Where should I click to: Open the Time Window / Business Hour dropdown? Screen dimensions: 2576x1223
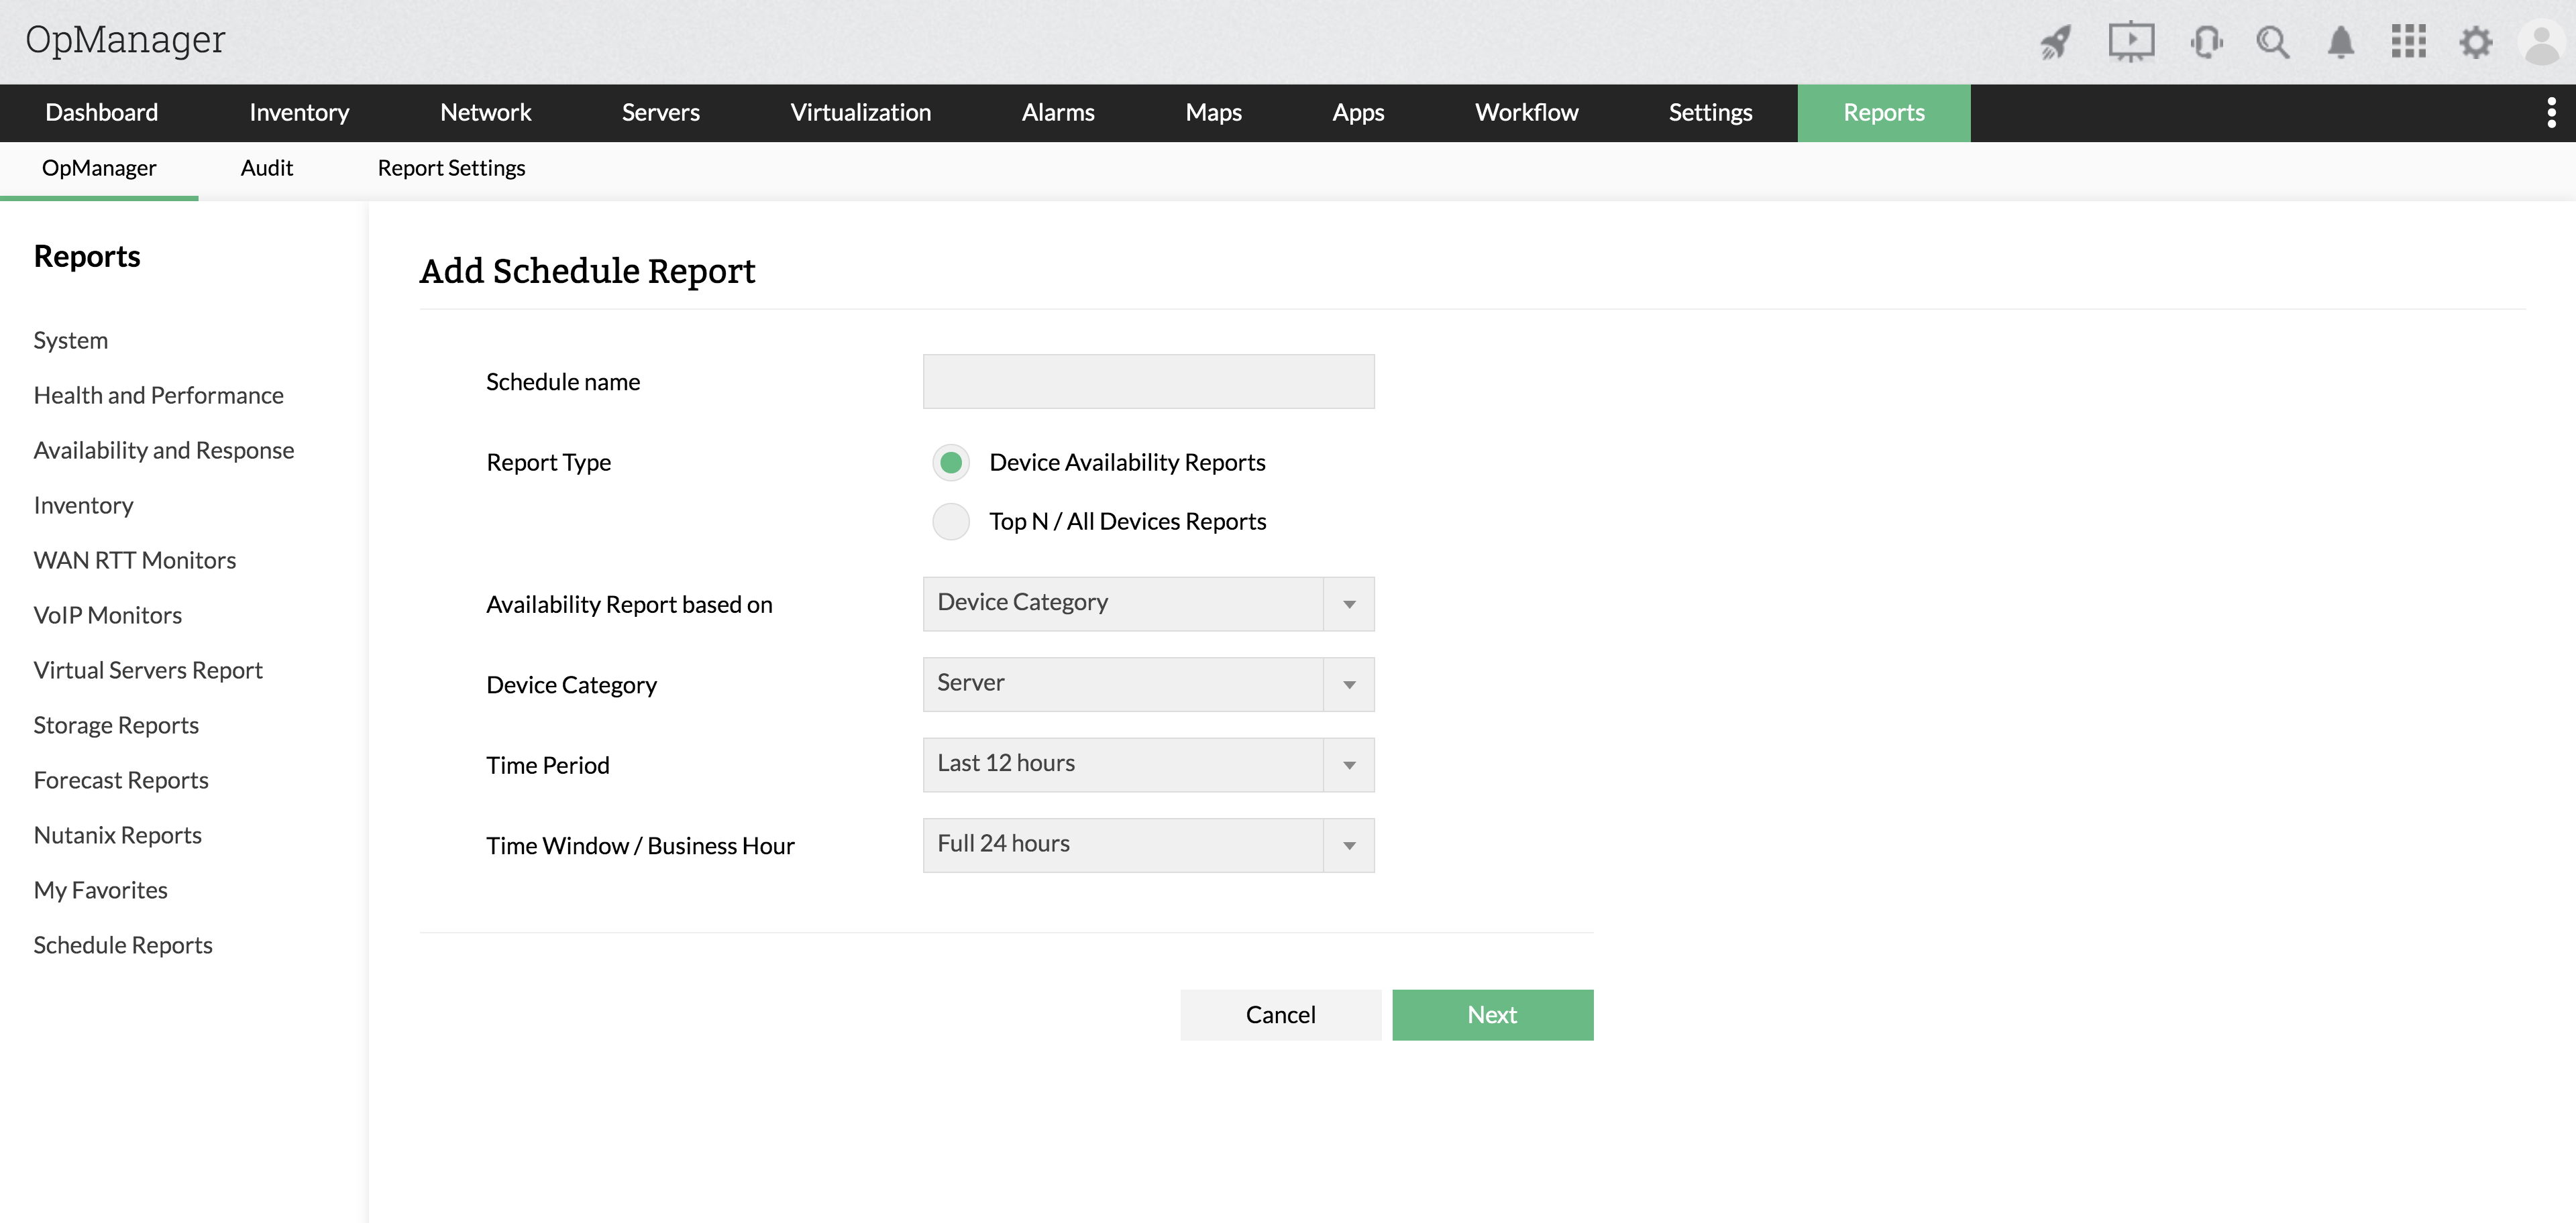(1148, 846)
